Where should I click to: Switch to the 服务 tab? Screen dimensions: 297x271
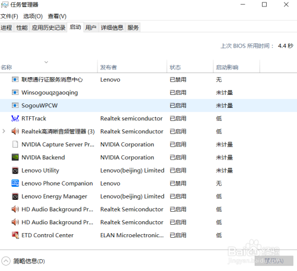[133, 27]
